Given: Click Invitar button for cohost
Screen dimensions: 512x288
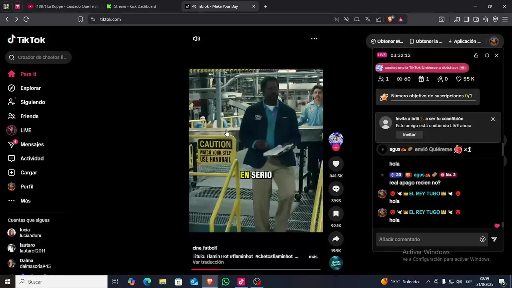Looking at the screenshot, I should pyautogui.click(x=409, y=135).
